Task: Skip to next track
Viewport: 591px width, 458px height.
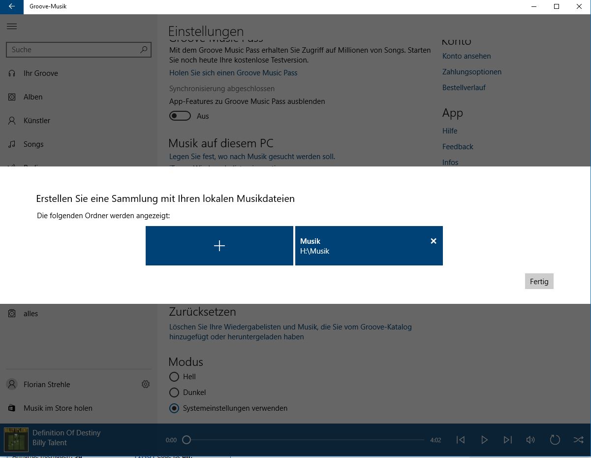Action: click(x=508, y=440)
